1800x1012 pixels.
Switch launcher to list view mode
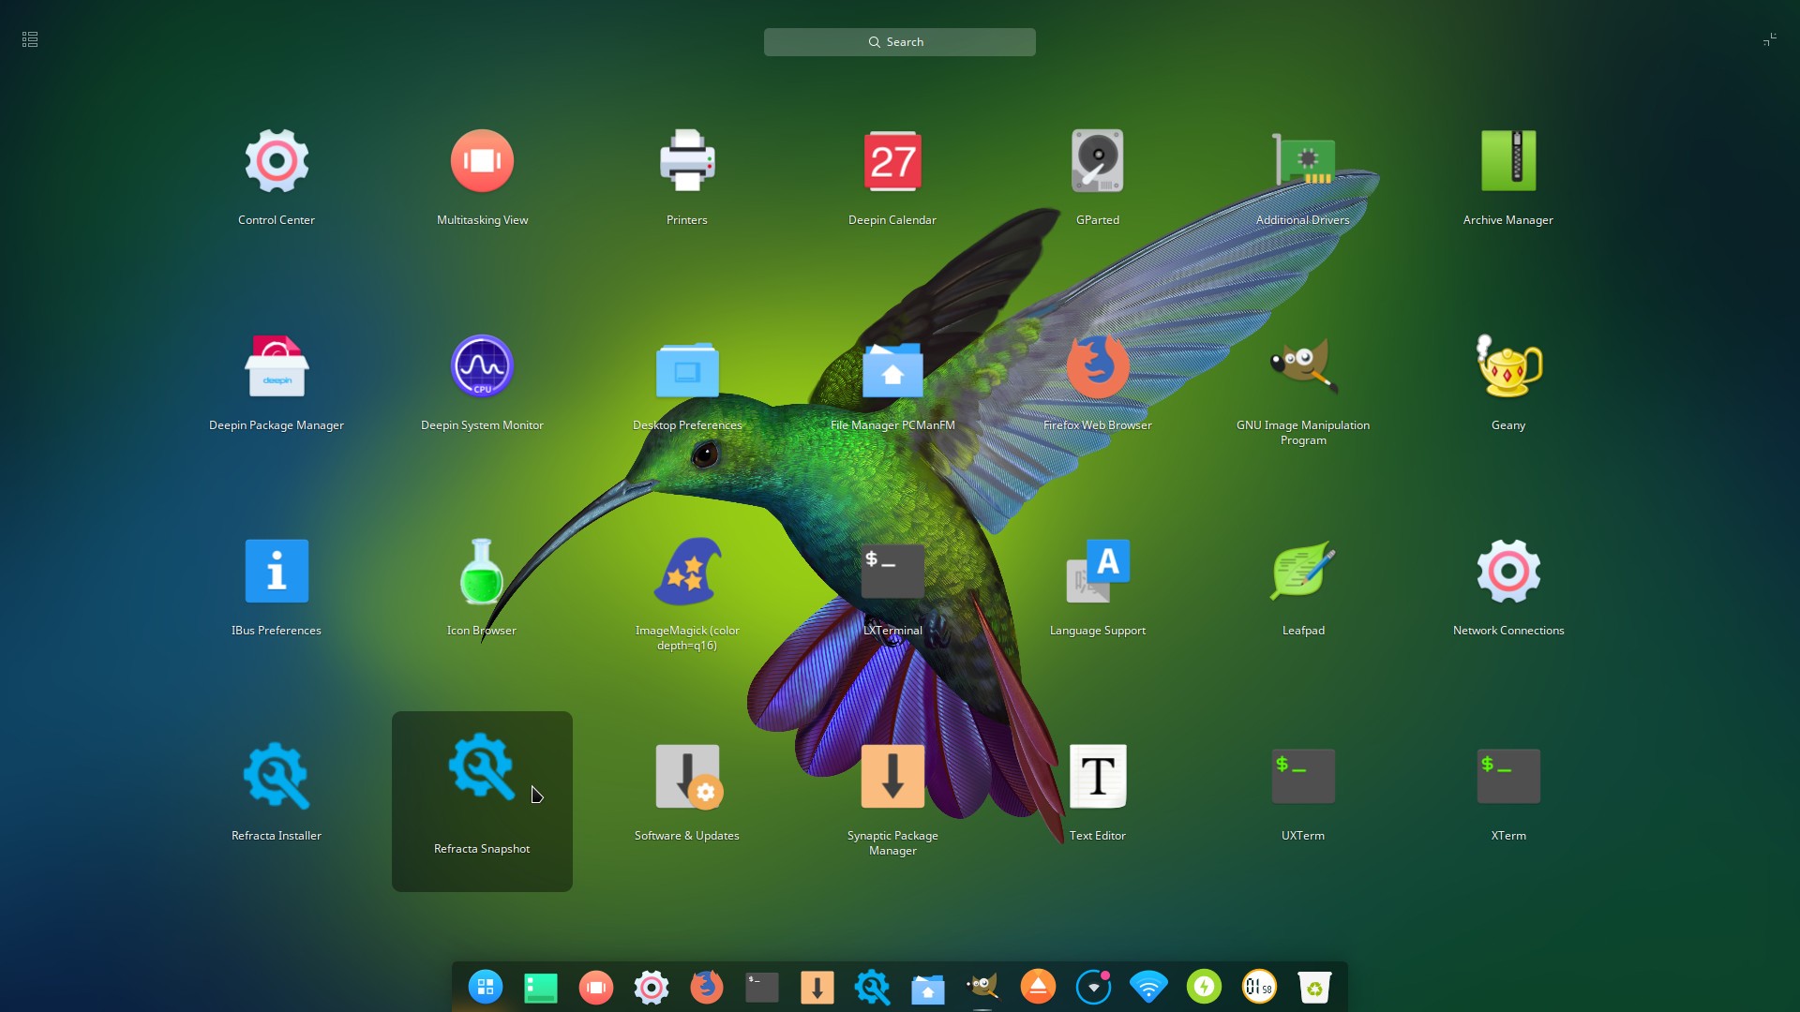29,39
